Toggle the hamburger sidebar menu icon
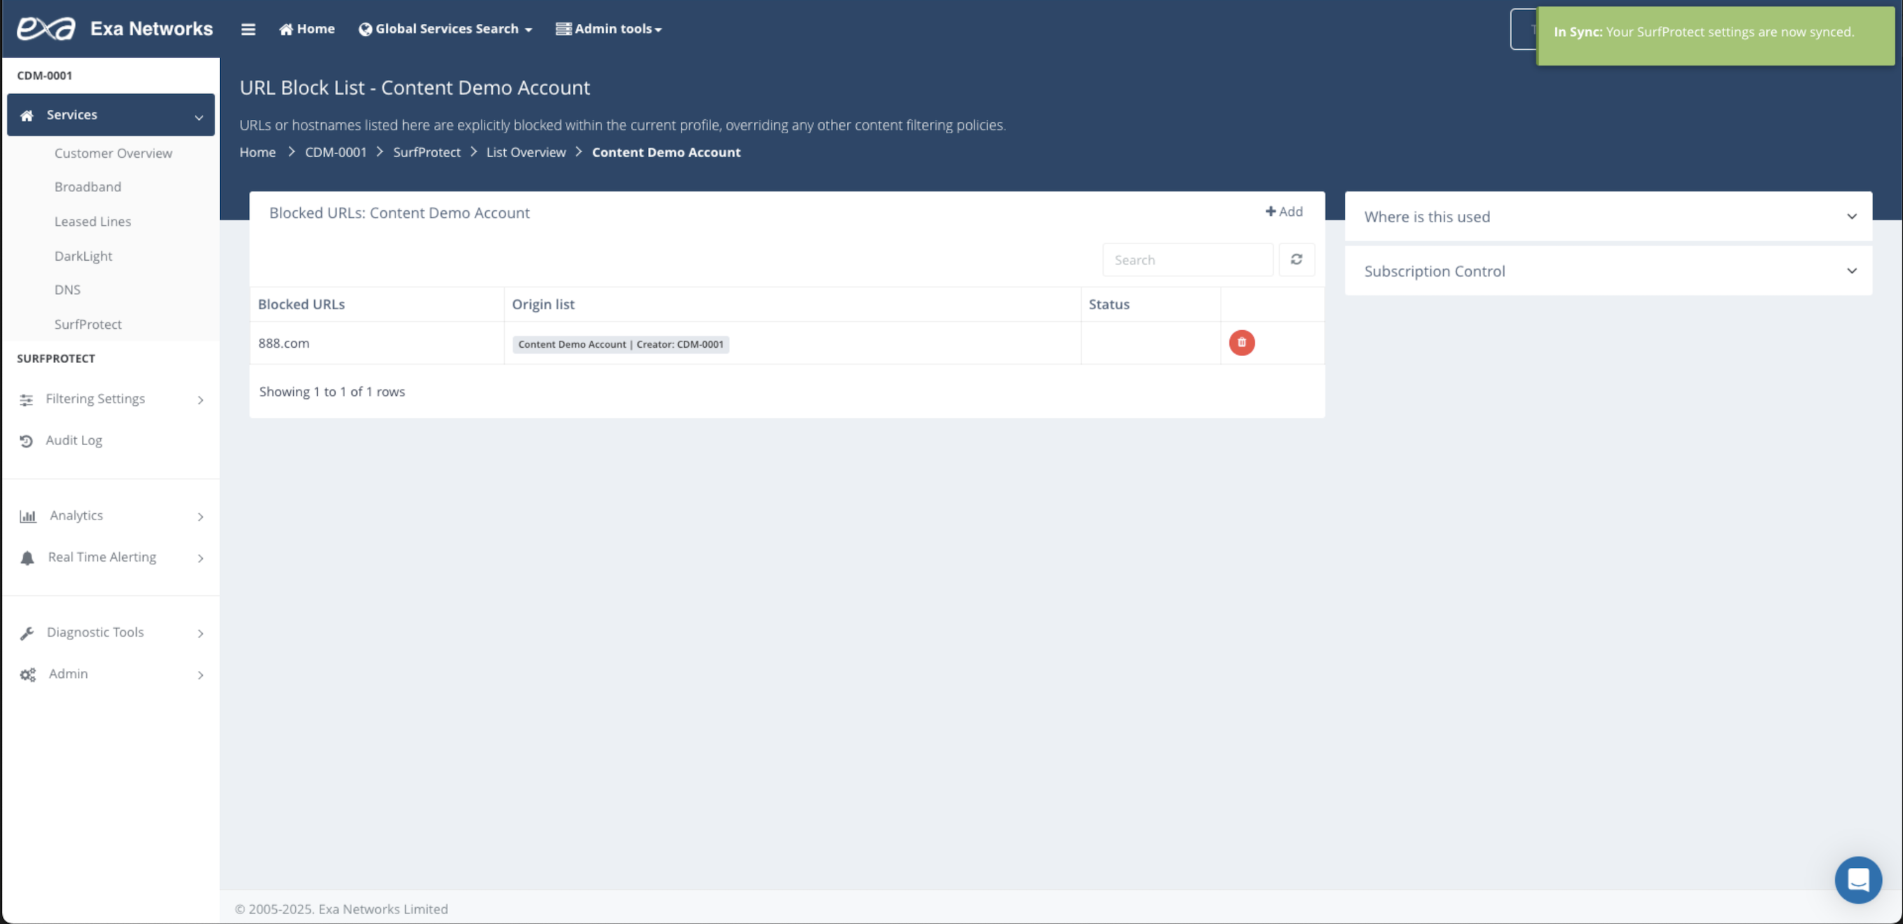 [248, 29]
